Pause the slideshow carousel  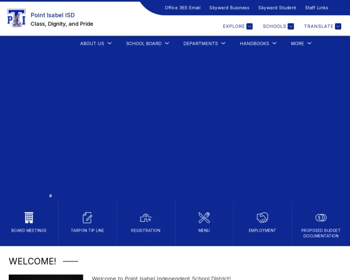coord(50,196)
